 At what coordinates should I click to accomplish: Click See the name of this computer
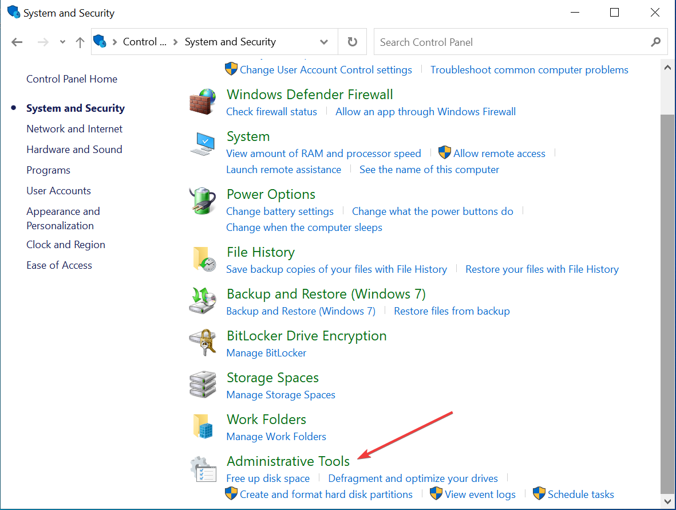(x=429, y=170)
